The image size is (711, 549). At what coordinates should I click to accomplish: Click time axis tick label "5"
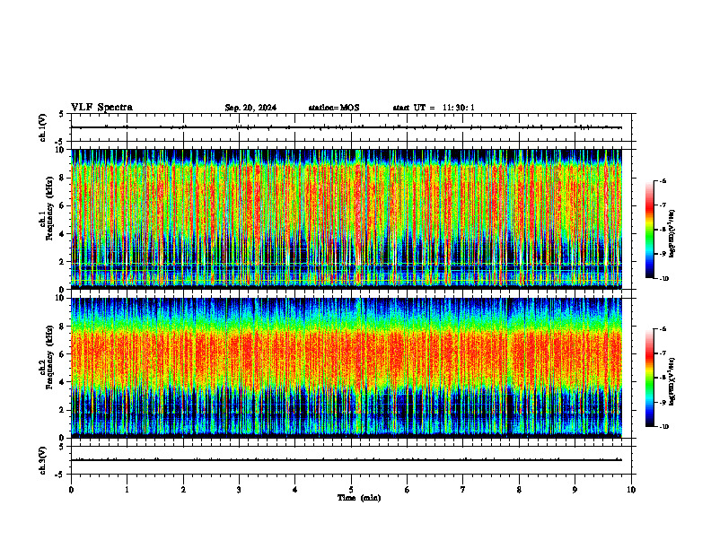(351, 490)
